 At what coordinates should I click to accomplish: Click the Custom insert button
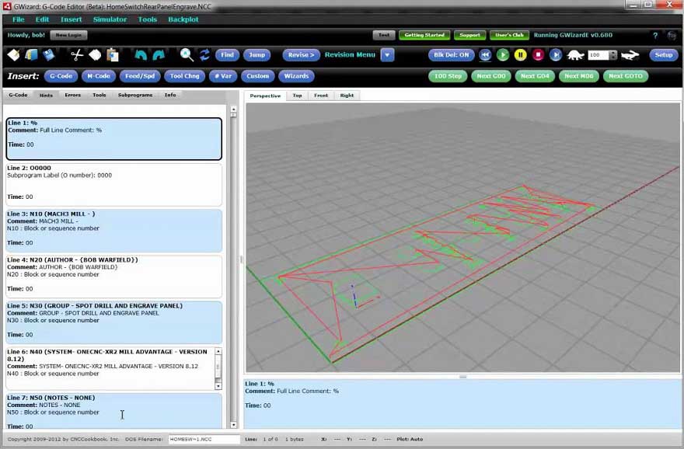coord(257,76)
